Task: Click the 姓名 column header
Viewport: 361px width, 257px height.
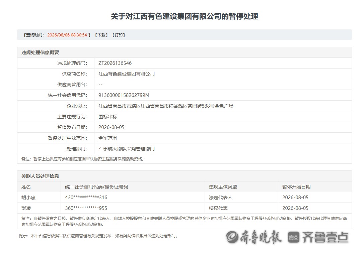Action: click(x=26, y=187)
